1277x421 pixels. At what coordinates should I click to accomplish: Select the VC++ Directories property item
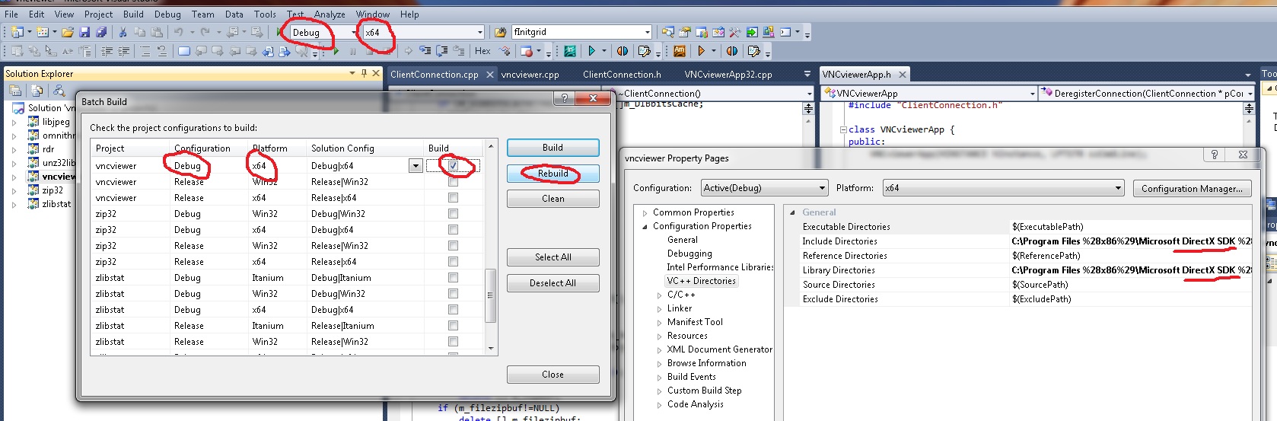[x=701, y=281]
